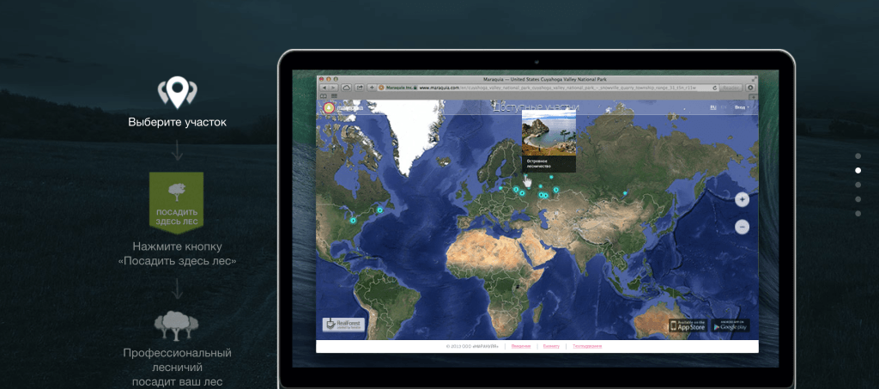Image resolution: width=879 pixels, height=389 pixels.
Task: Zoom in the map with the plus button
Action: (742, 199)
